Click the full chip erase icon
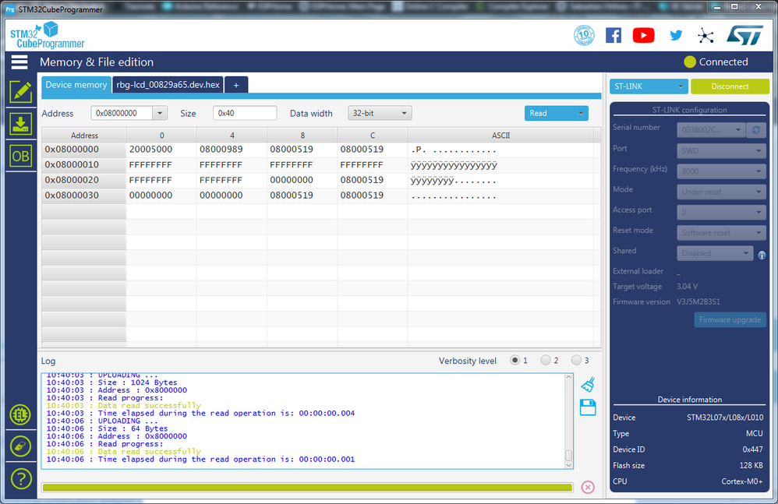The height and width of the screenshot is (504, 778). pyautogui.click(x=20, y=446)
